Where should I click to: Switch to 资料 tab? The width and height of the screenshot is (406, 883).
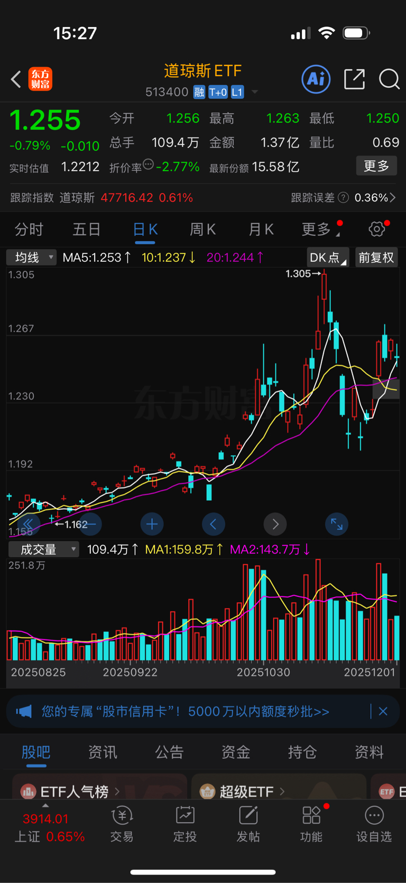(369, 752)
